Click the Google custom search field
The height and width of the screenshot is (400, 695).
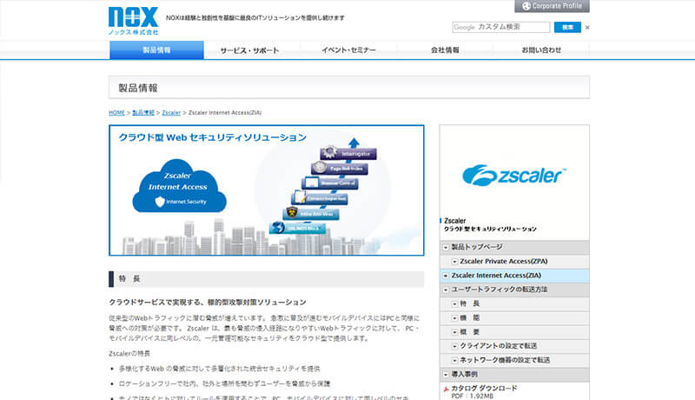click(501, 27)
